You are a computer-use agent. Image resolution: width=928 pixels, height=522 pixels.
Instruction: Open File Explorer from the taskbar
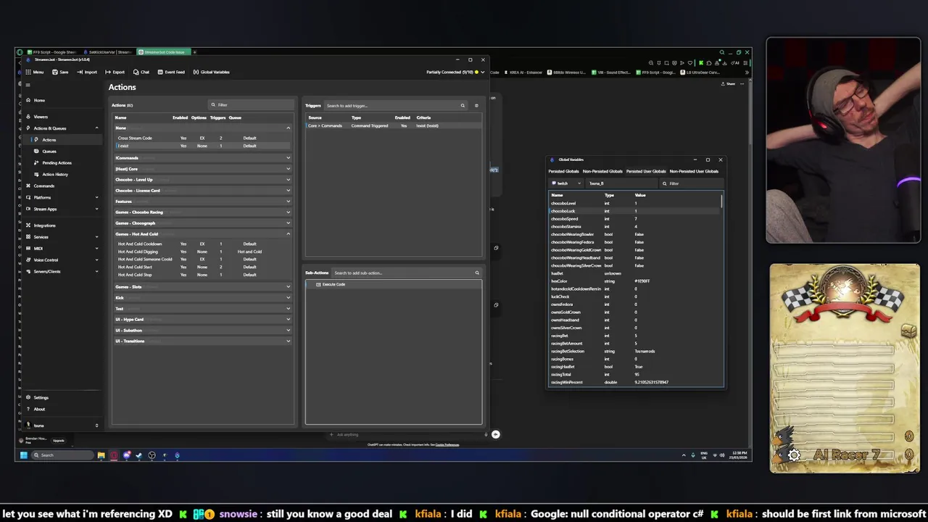[x=101, y=455]
